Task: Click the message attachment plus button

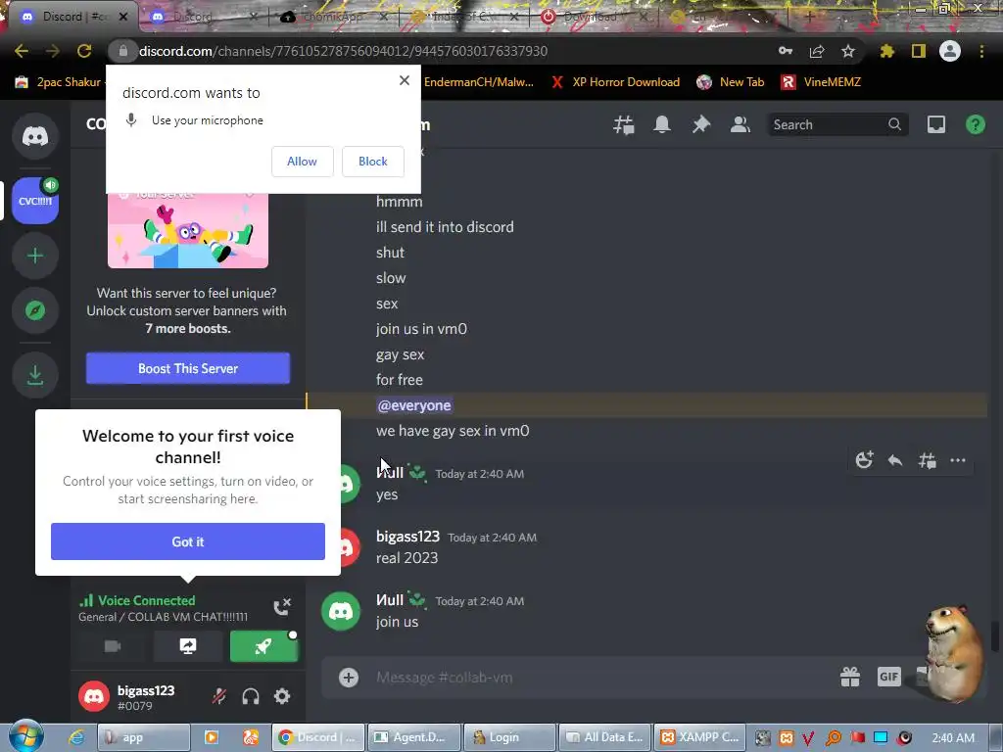Action: click(349, 678)
